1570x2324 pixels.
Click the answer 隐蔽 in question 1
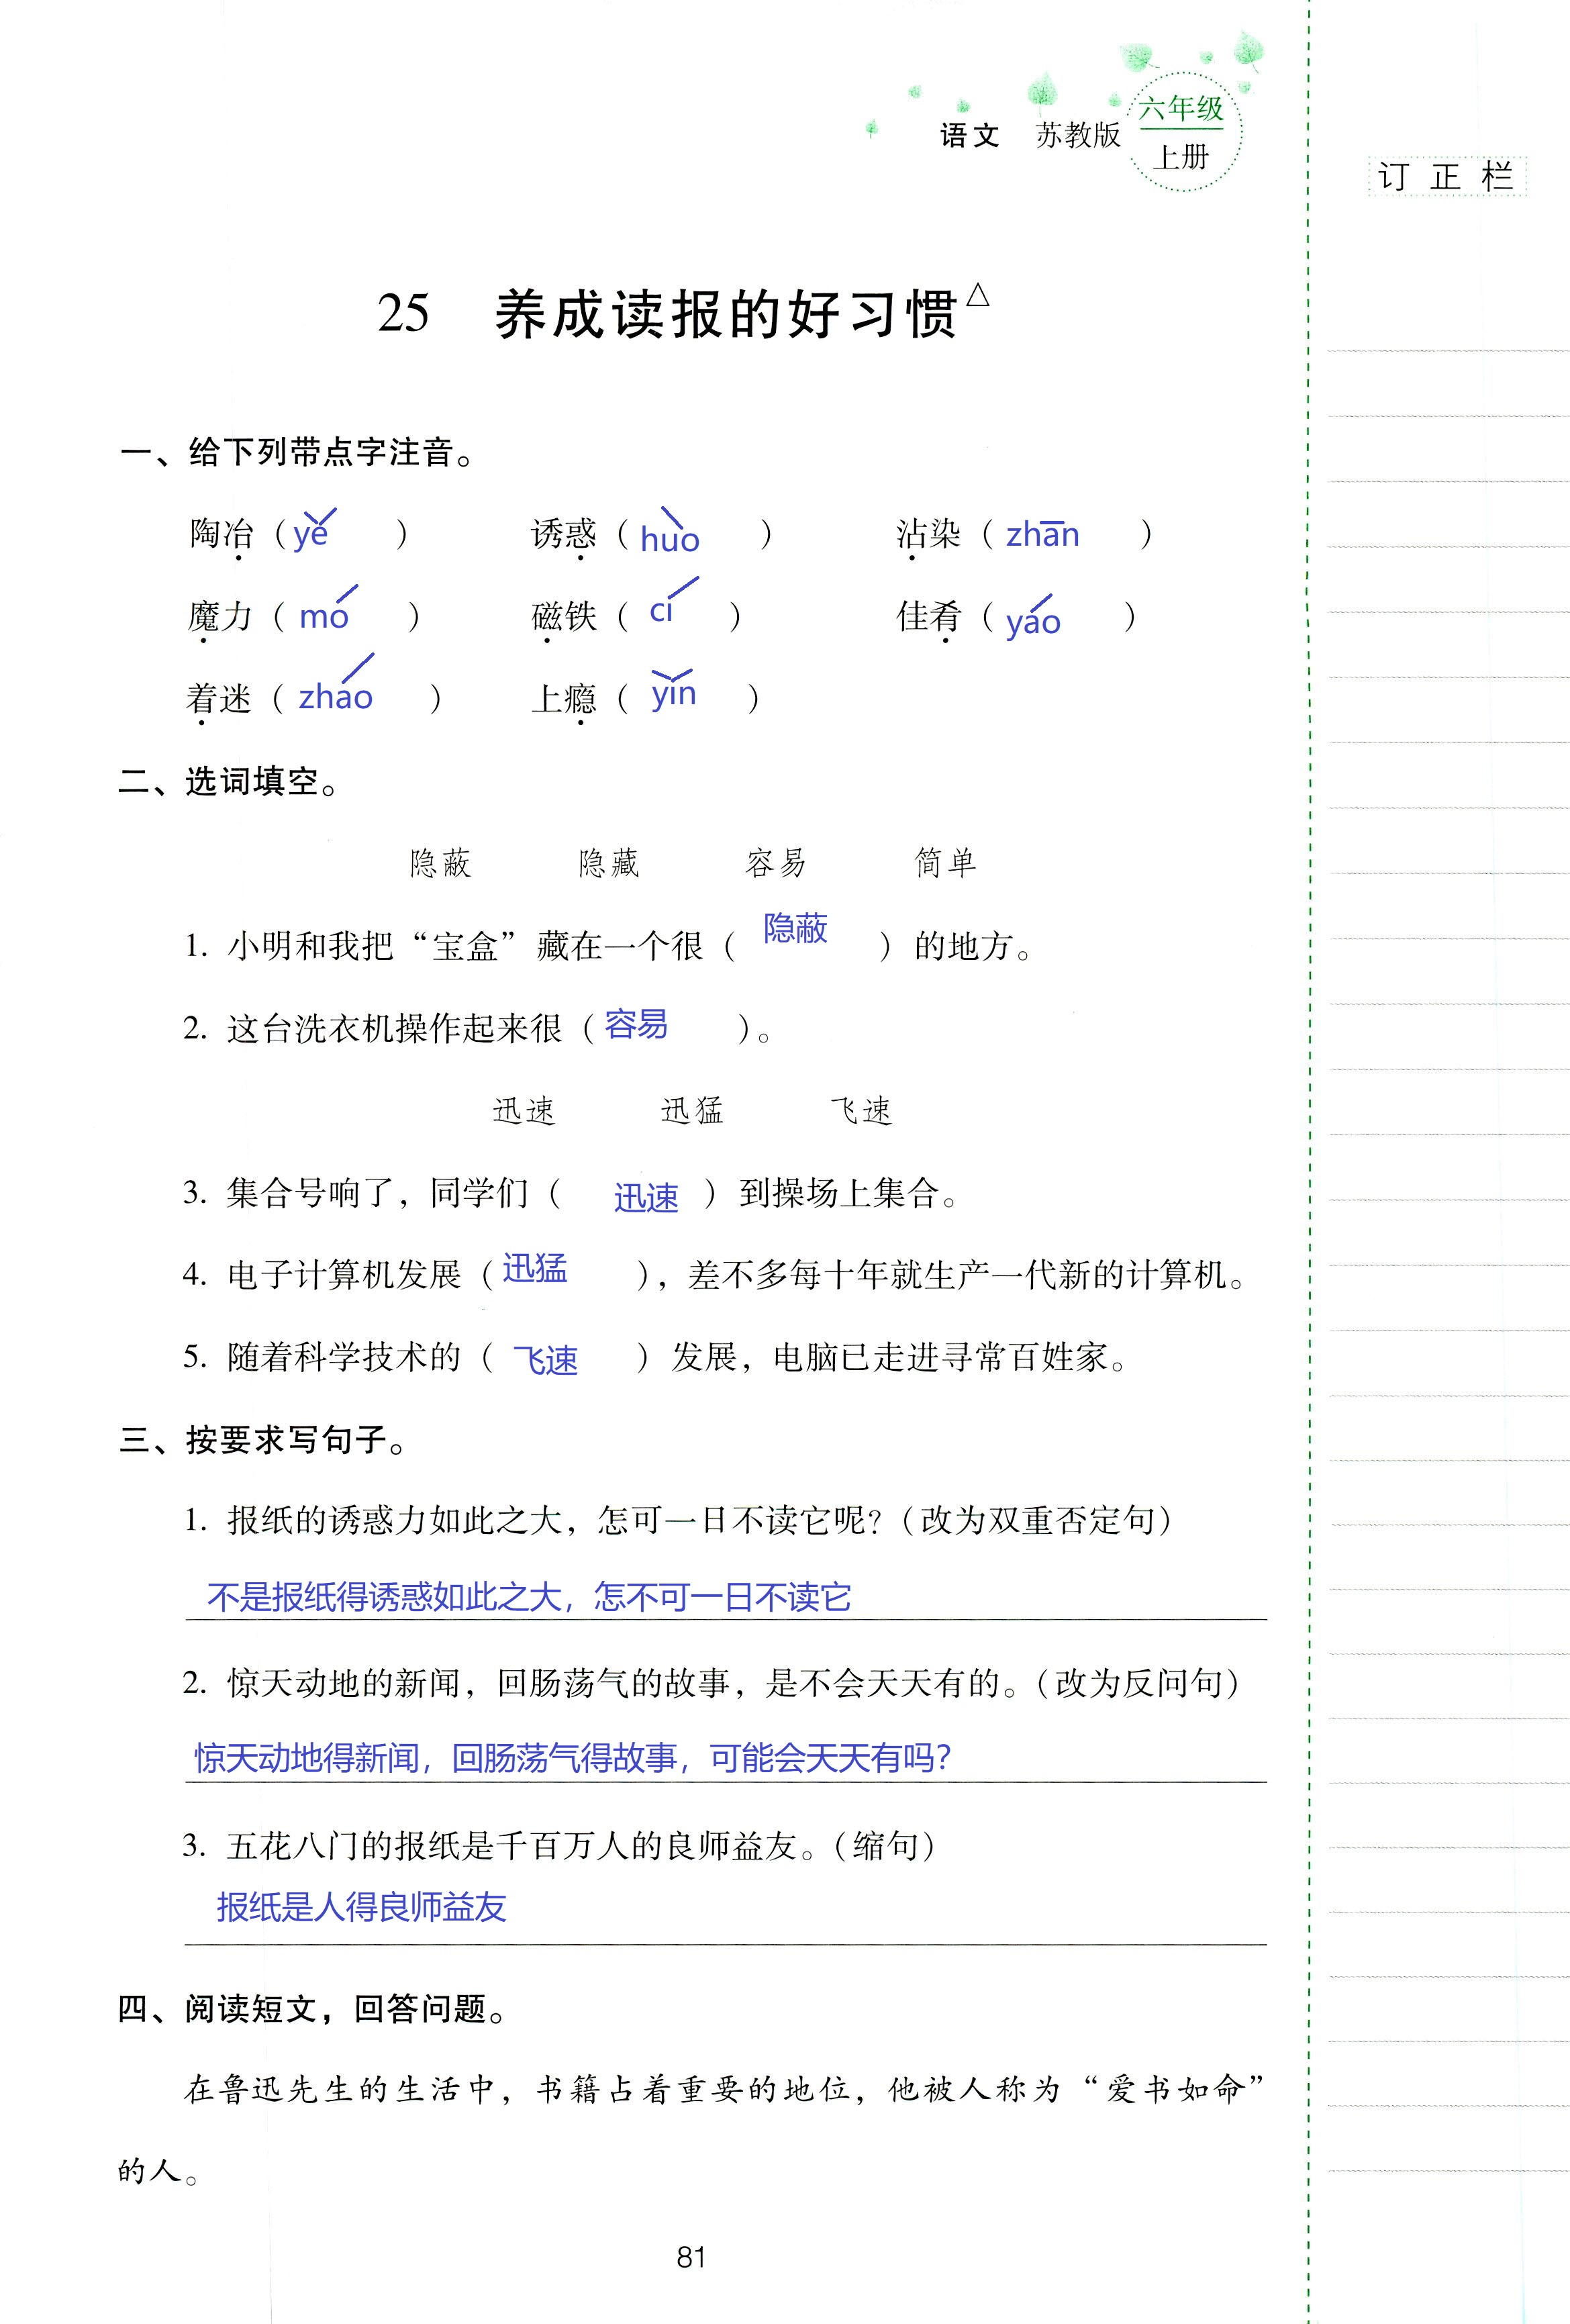(796, 928)
